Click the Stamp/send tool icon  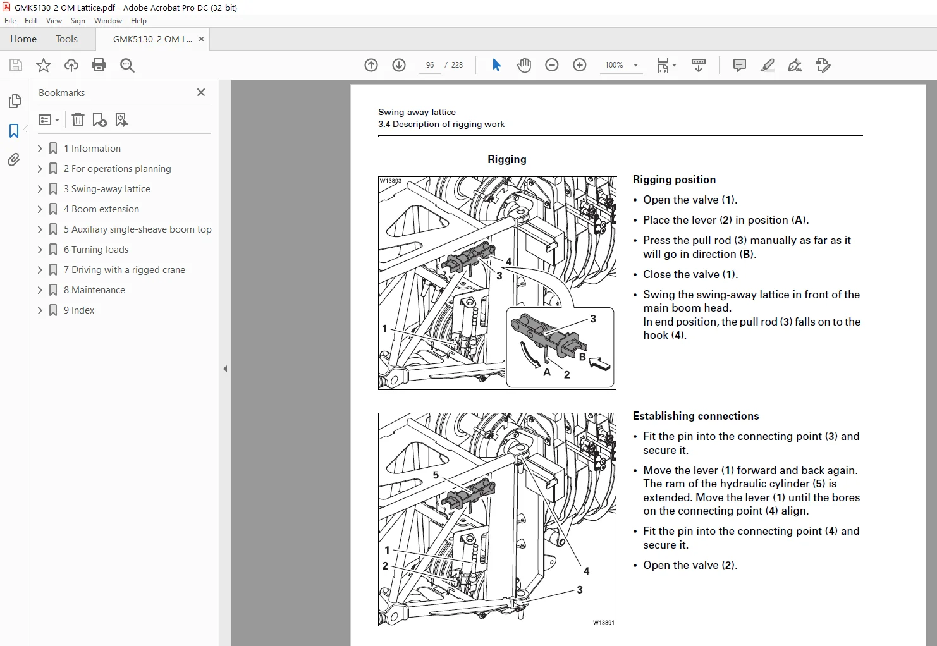pyautogui.click(x=823, y=65)
